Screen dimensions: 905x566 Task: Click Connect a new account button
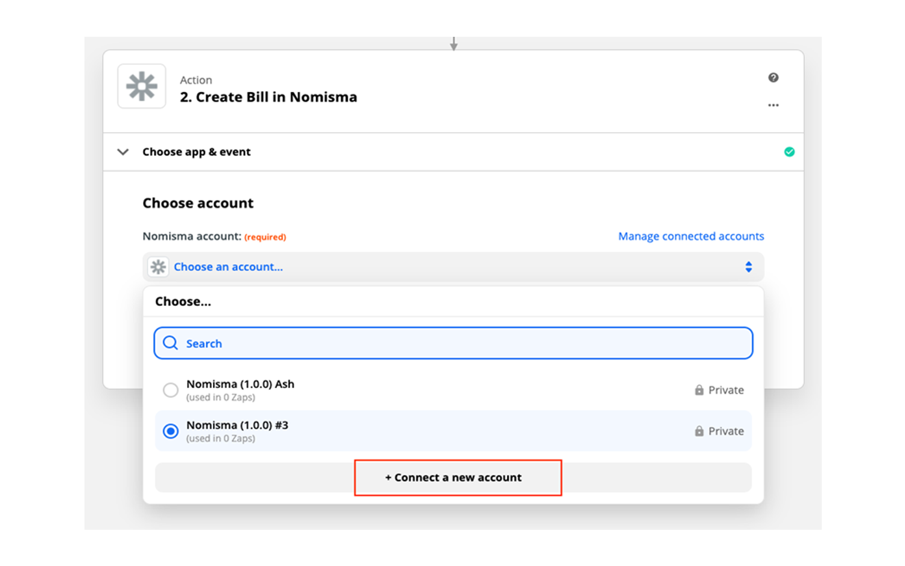(x=453, y=477)
